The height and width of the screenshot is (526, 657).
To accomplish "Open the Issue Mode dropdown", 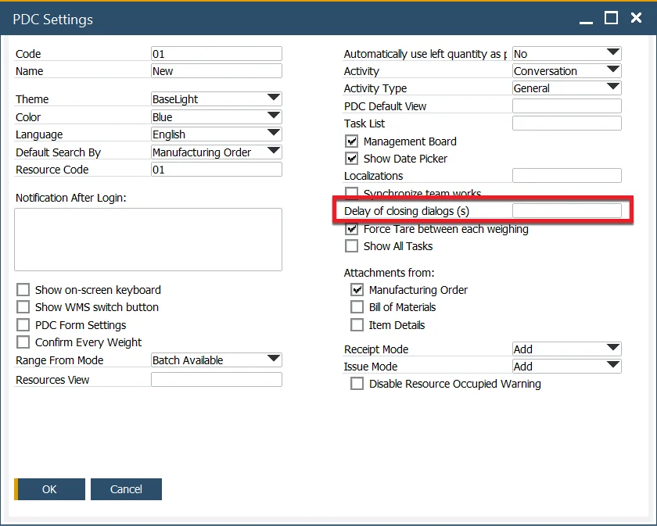I will [x=567, y=366].
